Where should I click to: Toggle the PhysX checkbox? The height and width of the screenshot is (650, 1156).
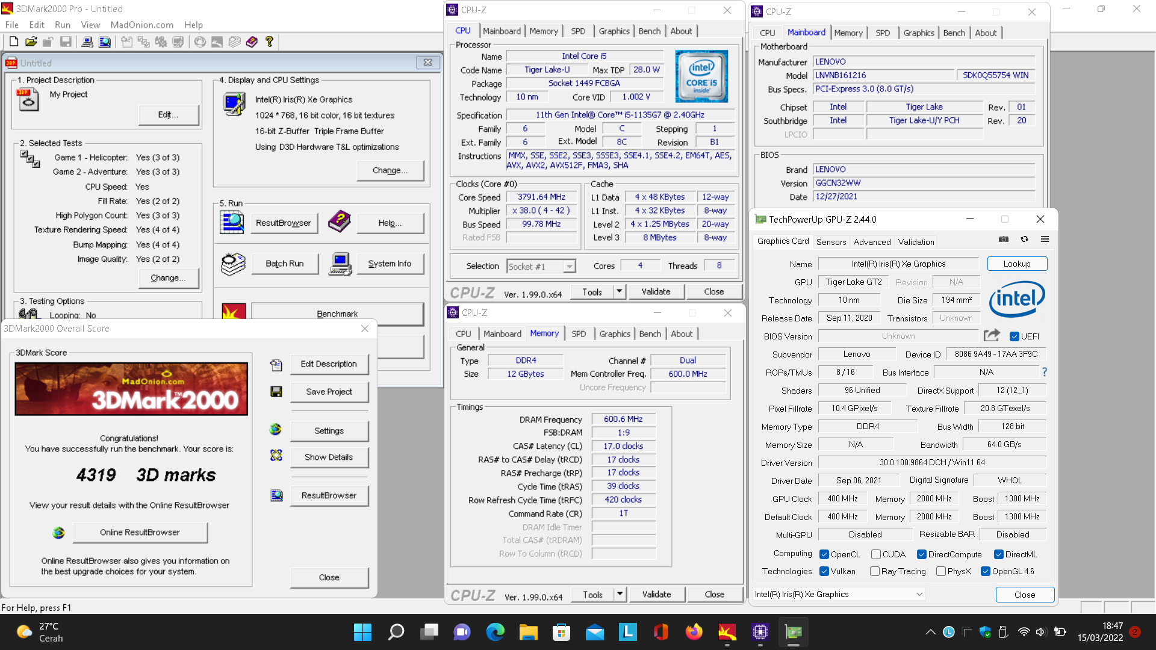tap(941, 571)
